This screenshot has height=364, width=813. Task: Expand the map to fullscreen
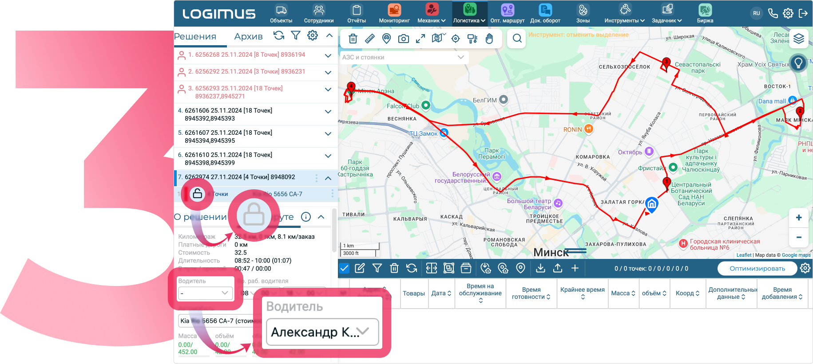[420, 39]
